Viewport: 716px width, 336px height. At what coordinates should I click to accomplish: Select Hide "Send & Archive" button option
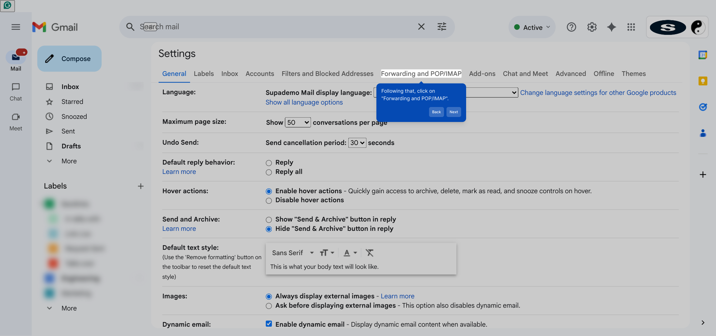(269, 229)
